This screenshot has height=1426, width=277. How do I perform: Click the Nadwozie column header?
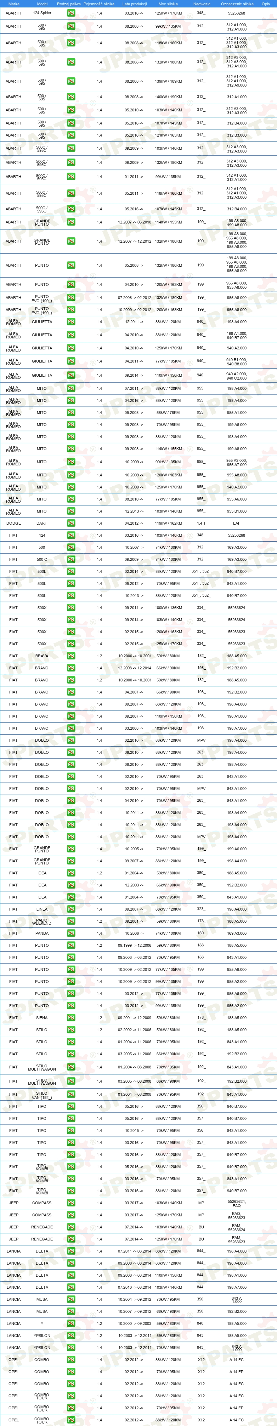pos(202,3)
